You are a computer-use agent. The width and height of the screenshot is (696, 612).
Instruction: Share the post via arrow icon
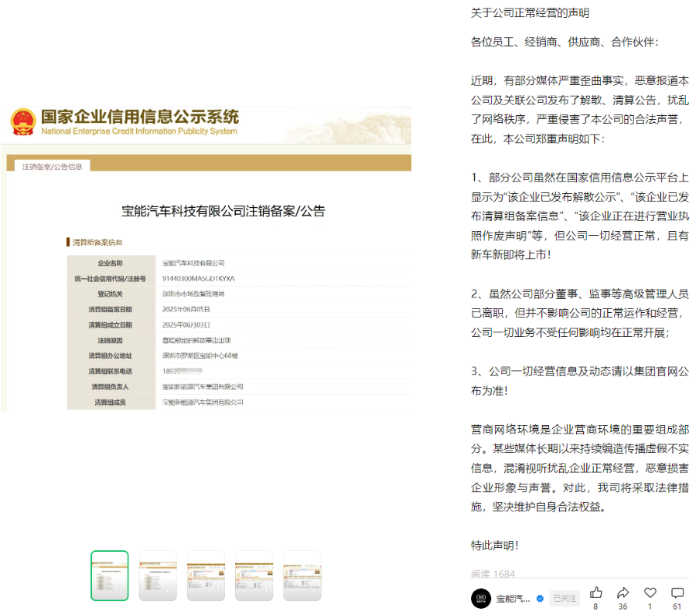click(623, 593)
